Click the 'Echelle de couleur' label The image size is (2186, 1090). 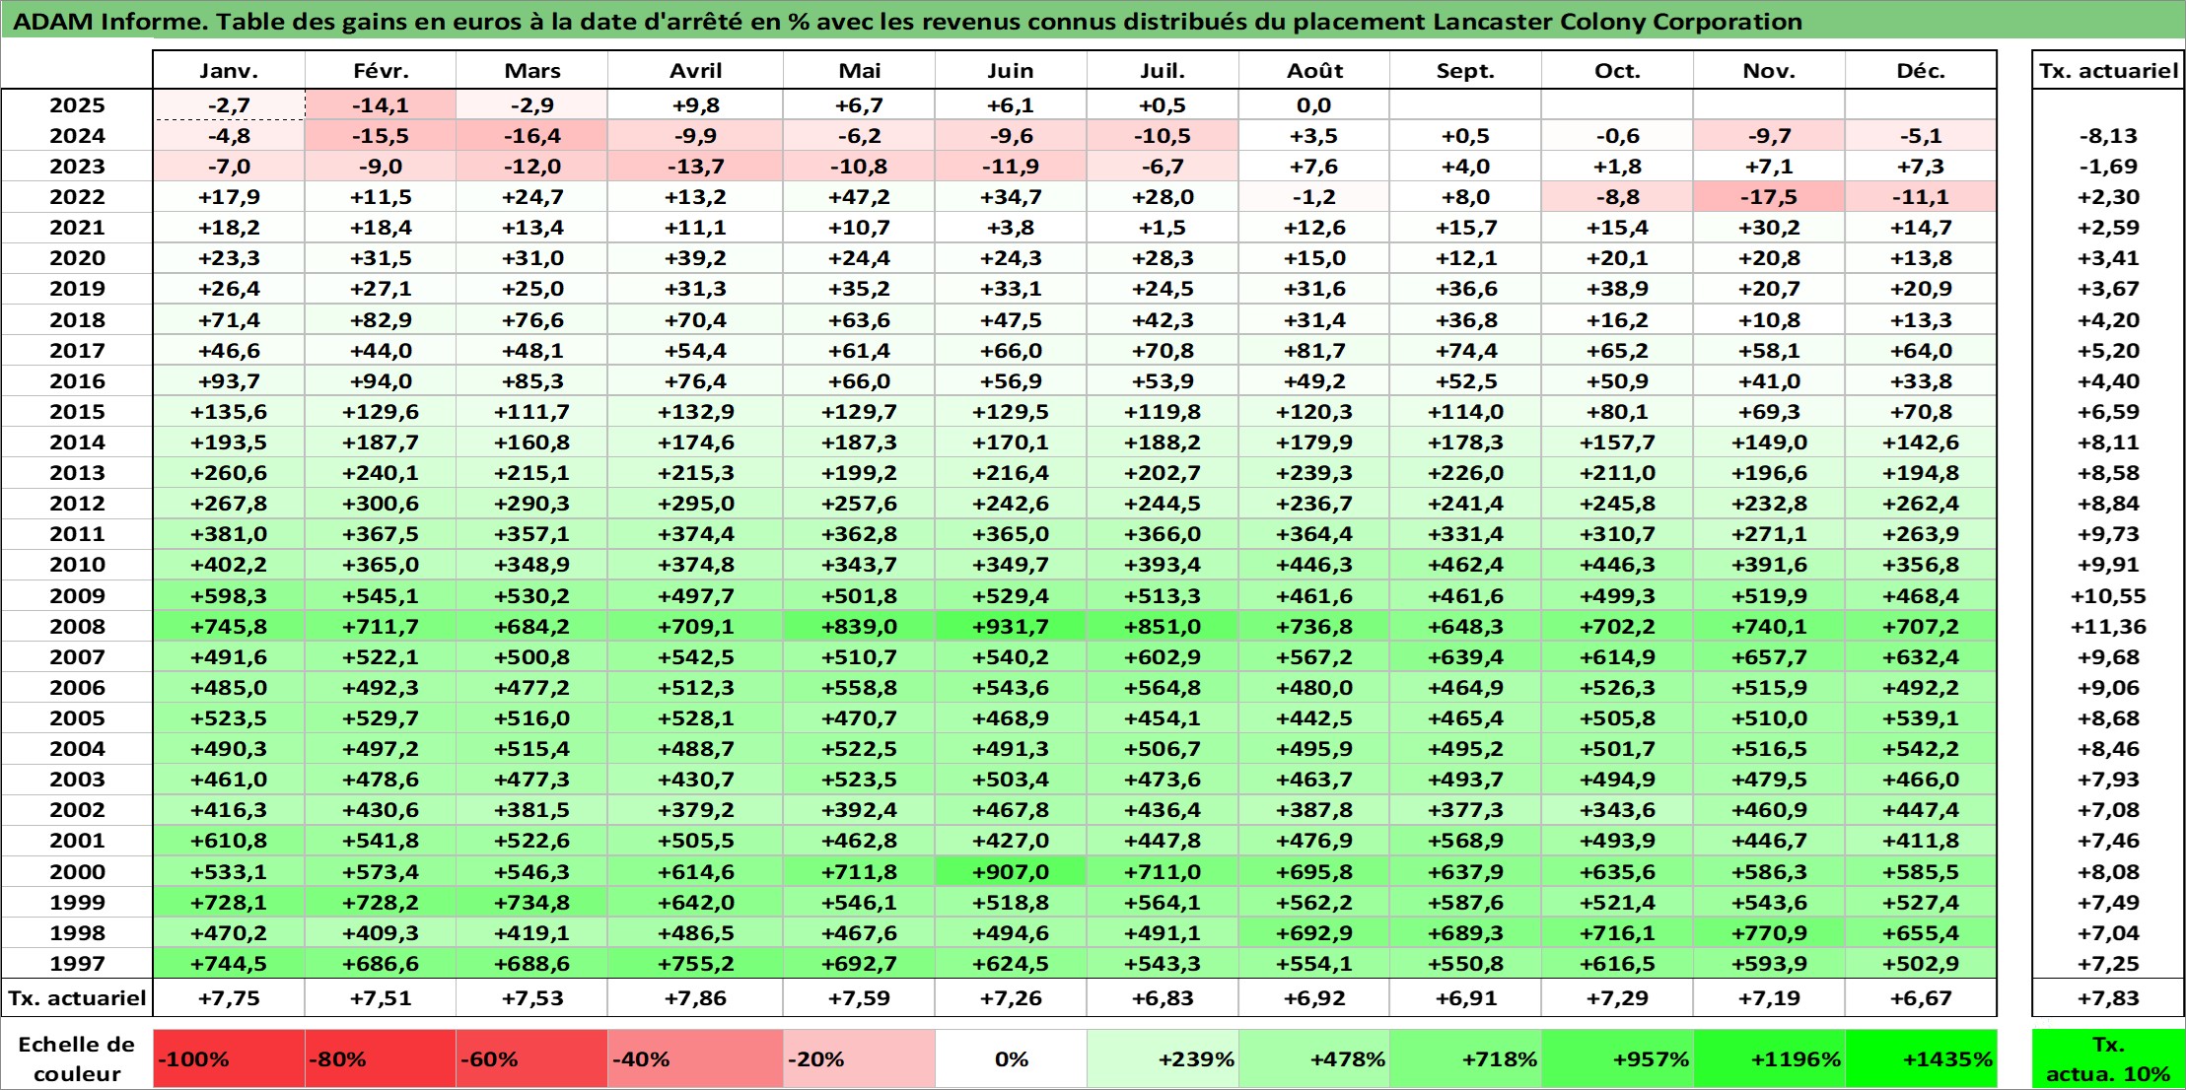coord(77,1059)
